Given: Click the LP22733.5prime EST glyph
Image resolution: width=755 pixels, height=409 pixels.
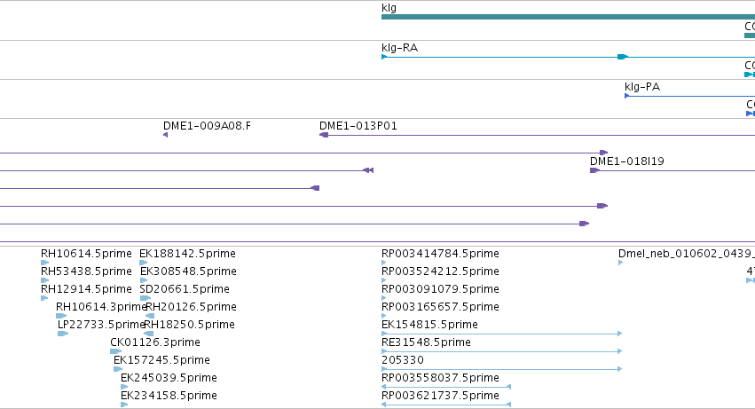Looking at the screenshot, I should coord(63,334).
